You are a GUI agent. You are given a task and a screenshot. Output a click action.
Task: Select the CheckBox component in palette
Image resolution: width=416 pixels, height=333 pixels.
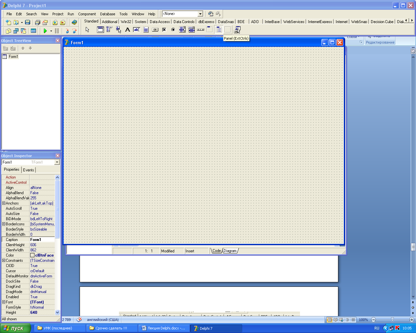pos(164,30)
